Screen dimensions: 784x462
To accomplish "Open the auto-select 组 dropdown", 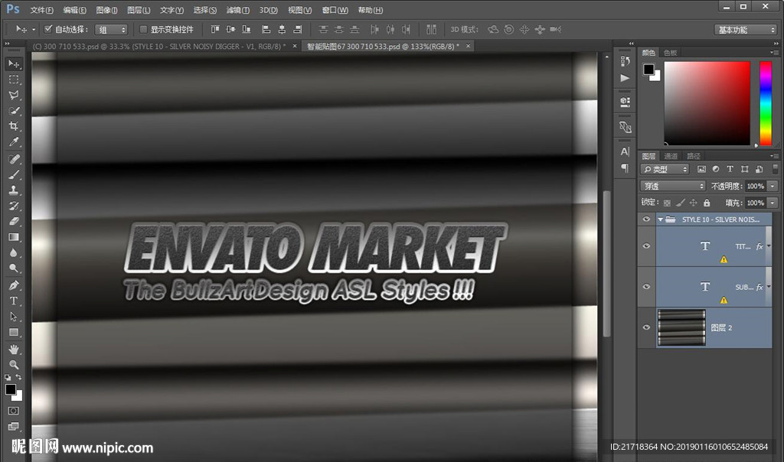I will tap(111, 30).
